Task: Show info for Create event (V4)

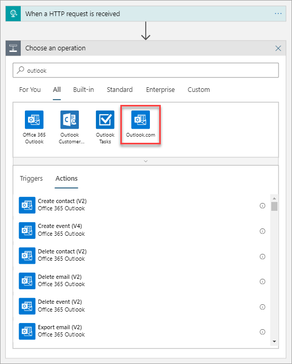Action: coord(262,231)
